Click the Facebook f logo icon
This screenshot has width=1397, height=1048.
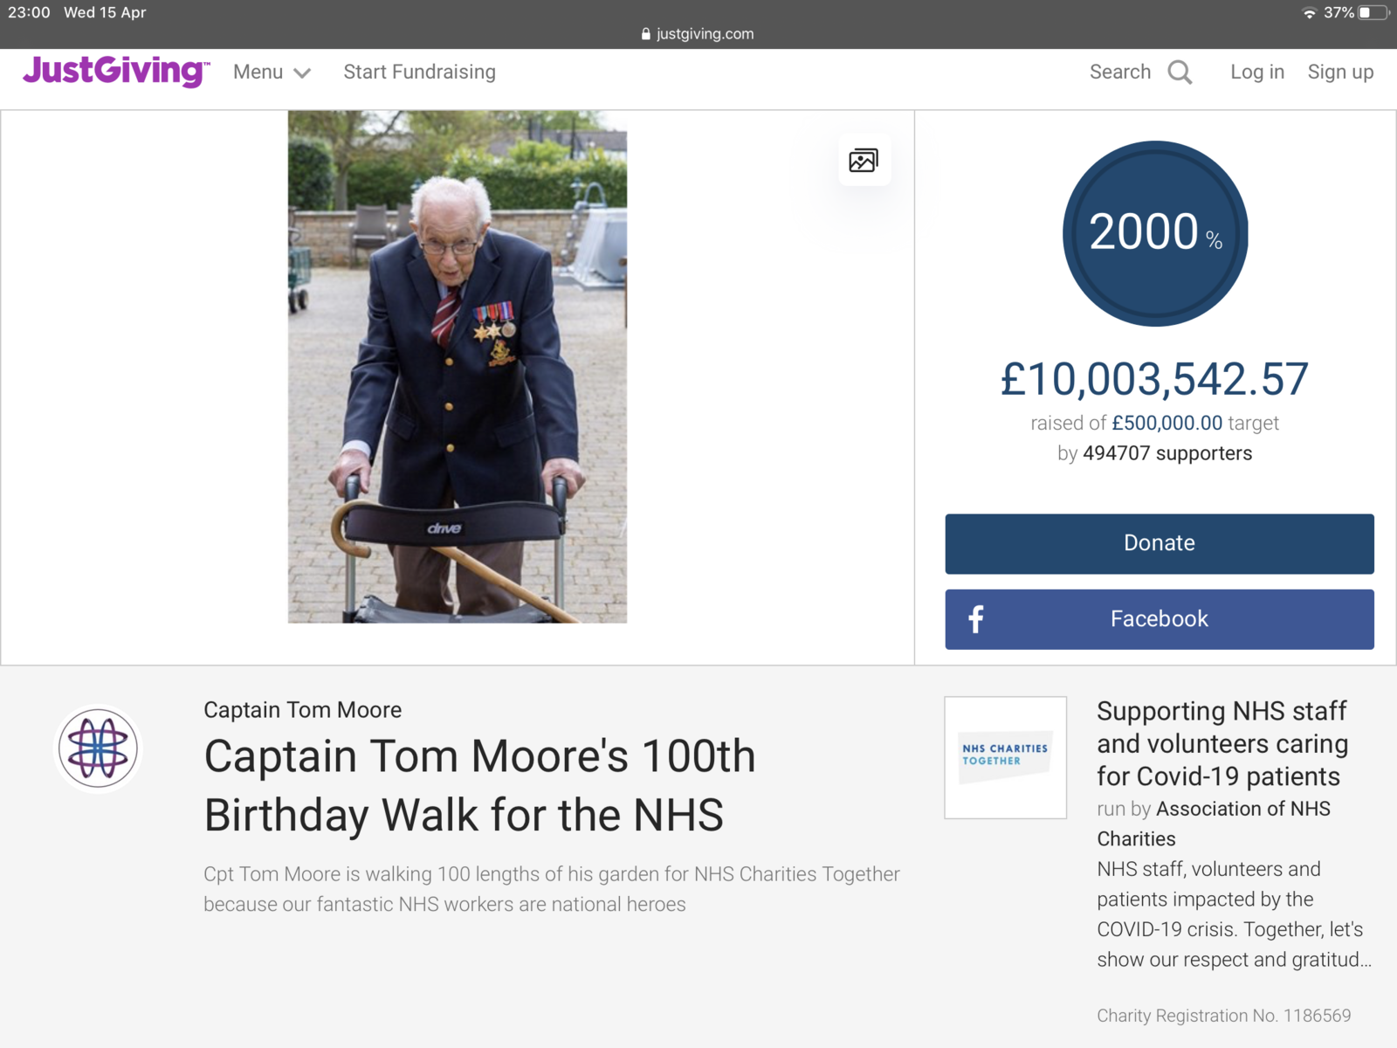tap(976, 619)
